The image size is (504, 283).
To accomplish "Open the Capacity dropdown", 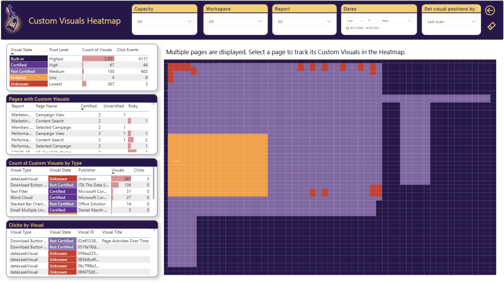I will (165, 22).
